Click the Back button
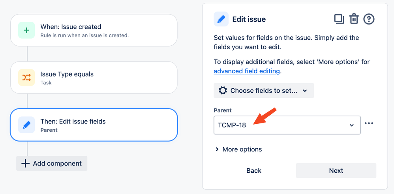 pos(254,171)
